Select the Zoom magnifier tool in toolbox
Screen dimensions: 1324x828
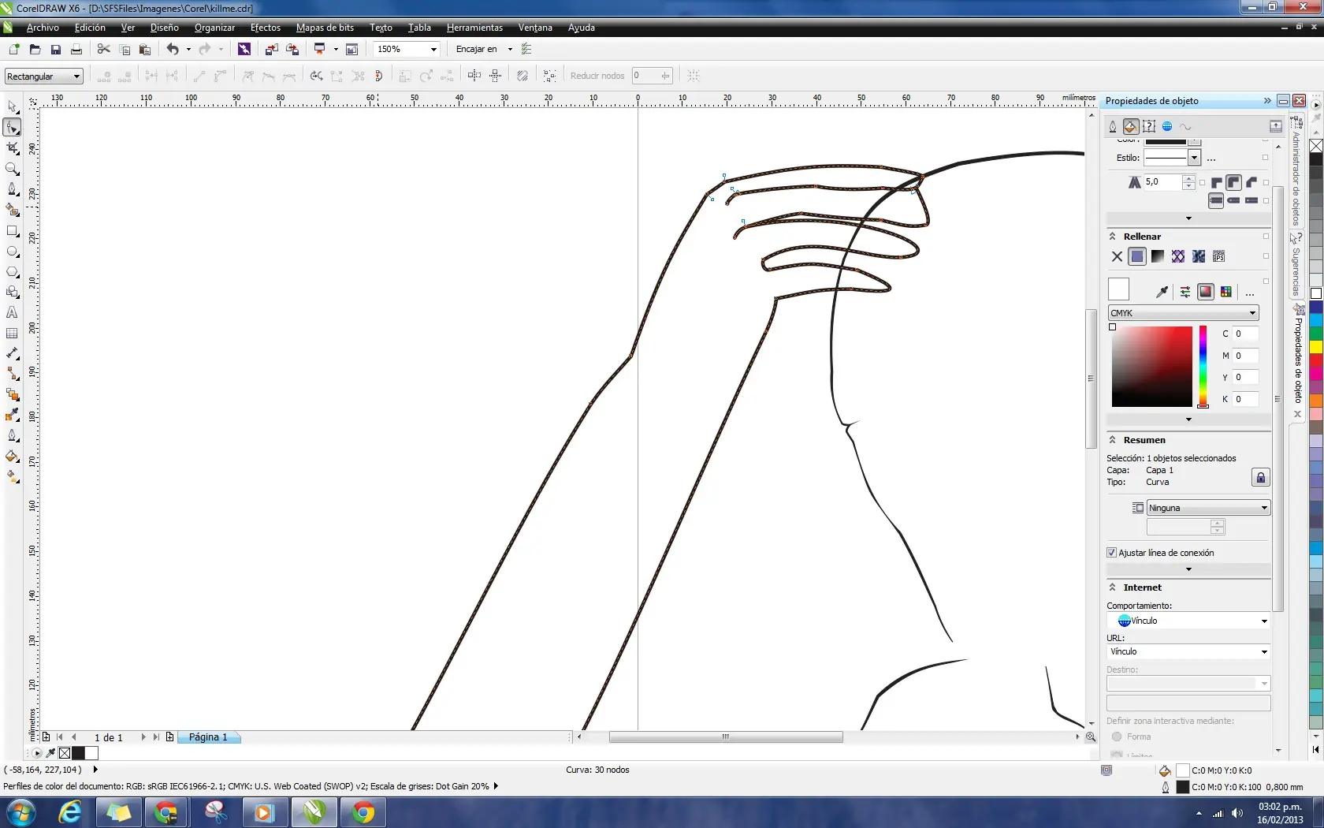(x=12, y=168)
